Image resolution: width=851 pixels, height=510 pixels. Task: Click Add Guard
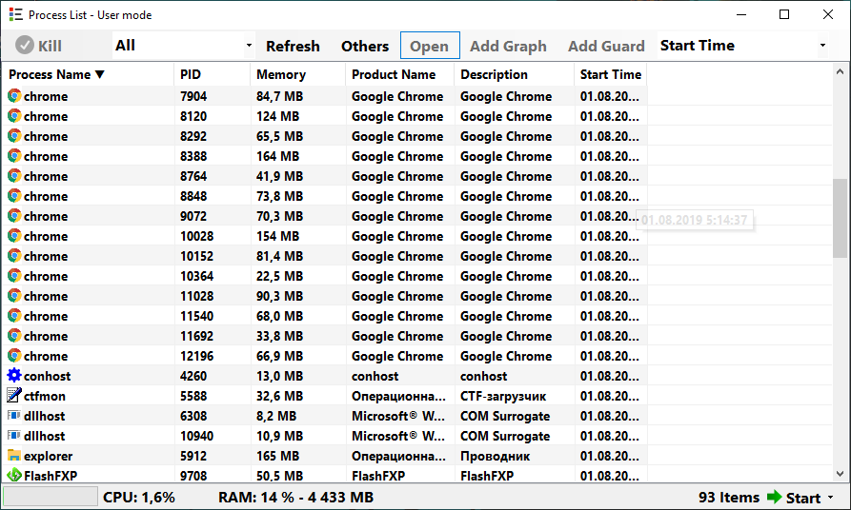point(606,46)
